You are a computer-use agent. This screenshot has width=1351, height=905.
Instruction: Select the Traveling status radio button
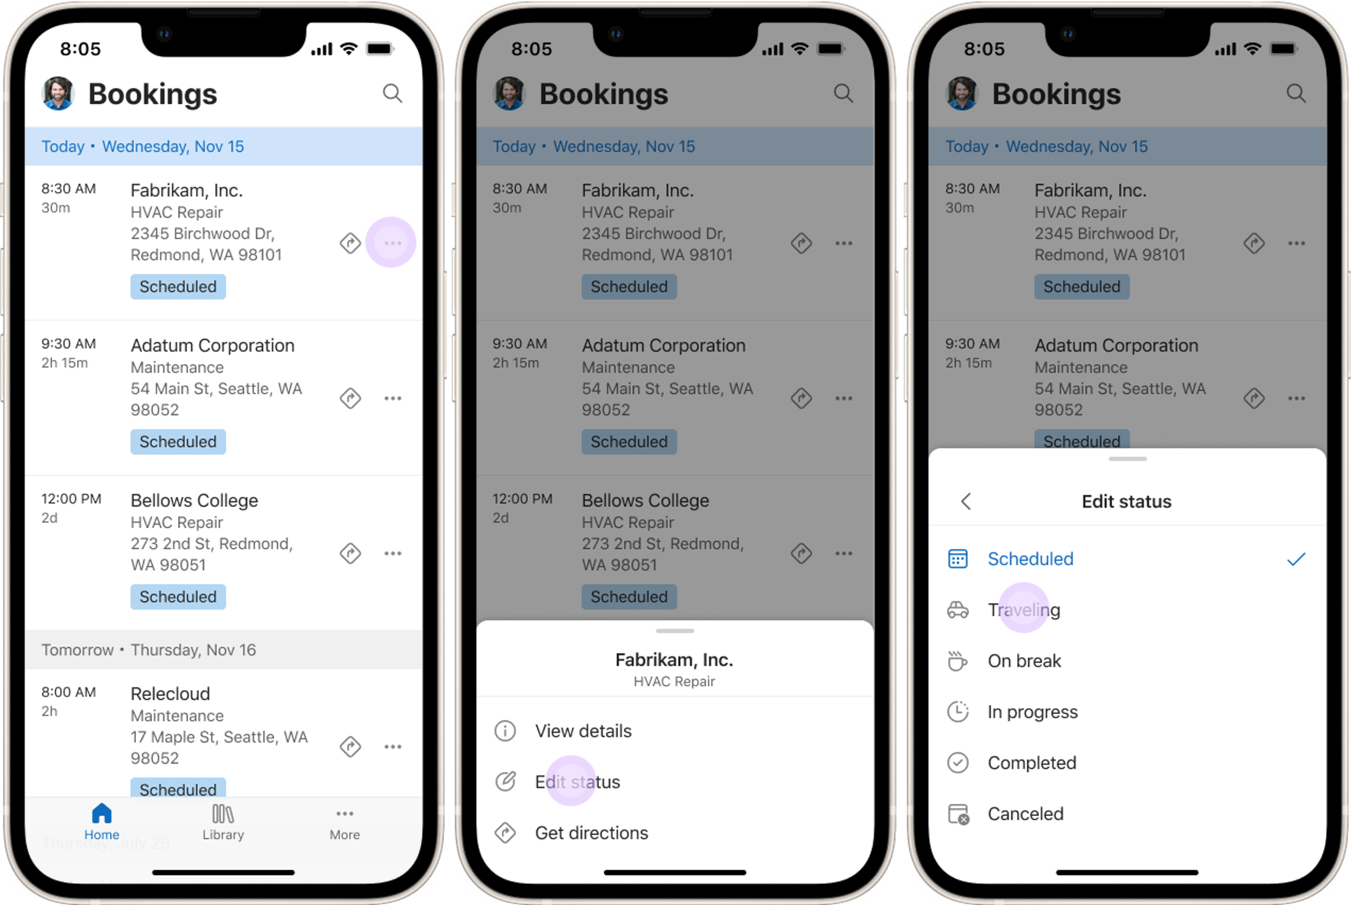1023,609
